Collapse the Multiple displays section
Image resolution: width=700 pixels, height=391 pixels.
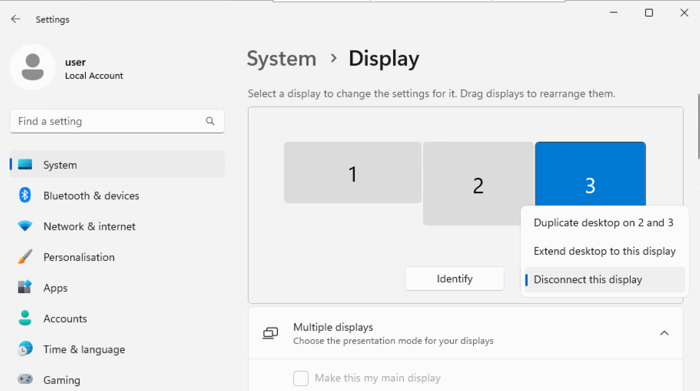click(x=664, y=333)
